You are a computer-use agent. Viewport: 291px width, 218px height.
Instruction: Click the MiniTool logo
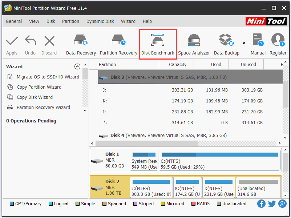(x=266, y=21)
